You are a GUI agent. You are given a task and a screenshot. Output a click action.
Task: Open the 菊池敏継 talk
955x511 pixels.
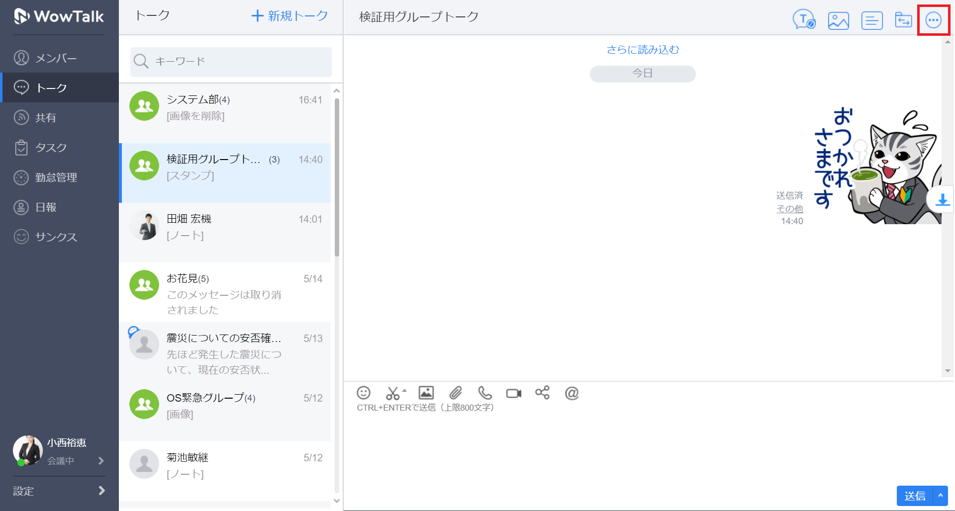225,471
